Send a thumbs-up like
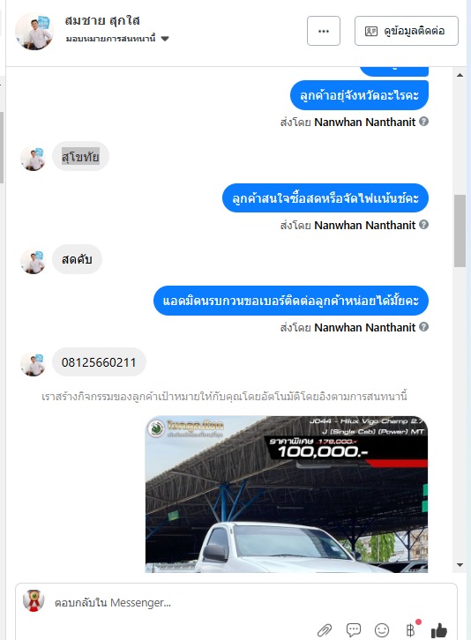Viewport: 471px width, 640px height. [x=439, y=629]
